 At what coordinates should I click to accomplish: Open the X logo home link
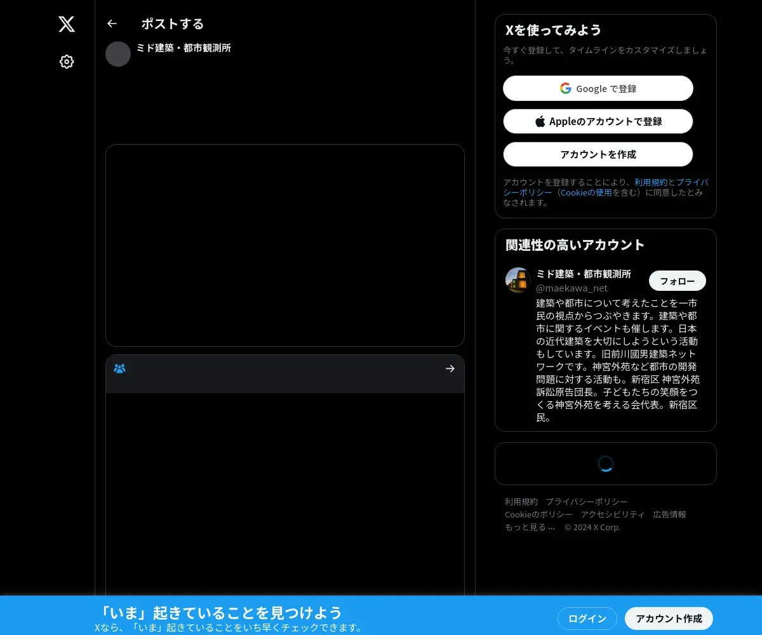pyautogui.click(x=67, y=24)
